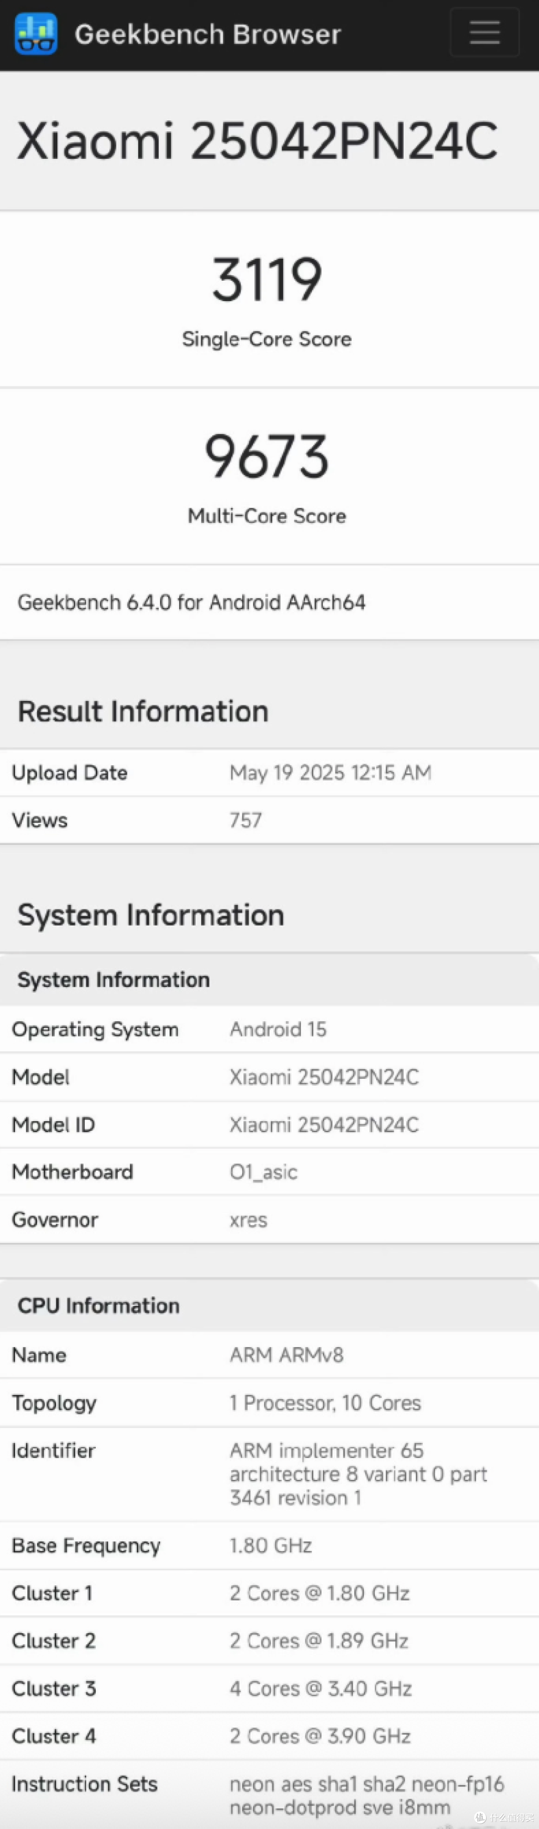Click the Topology row label
539x1829 pixels.
pos(54,1403)
